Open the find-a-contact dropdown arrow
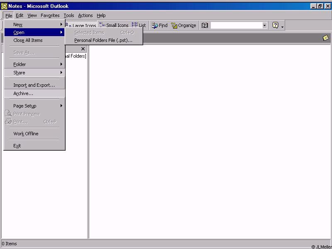This screenshot has height=249, width=332. coord(264,25)
